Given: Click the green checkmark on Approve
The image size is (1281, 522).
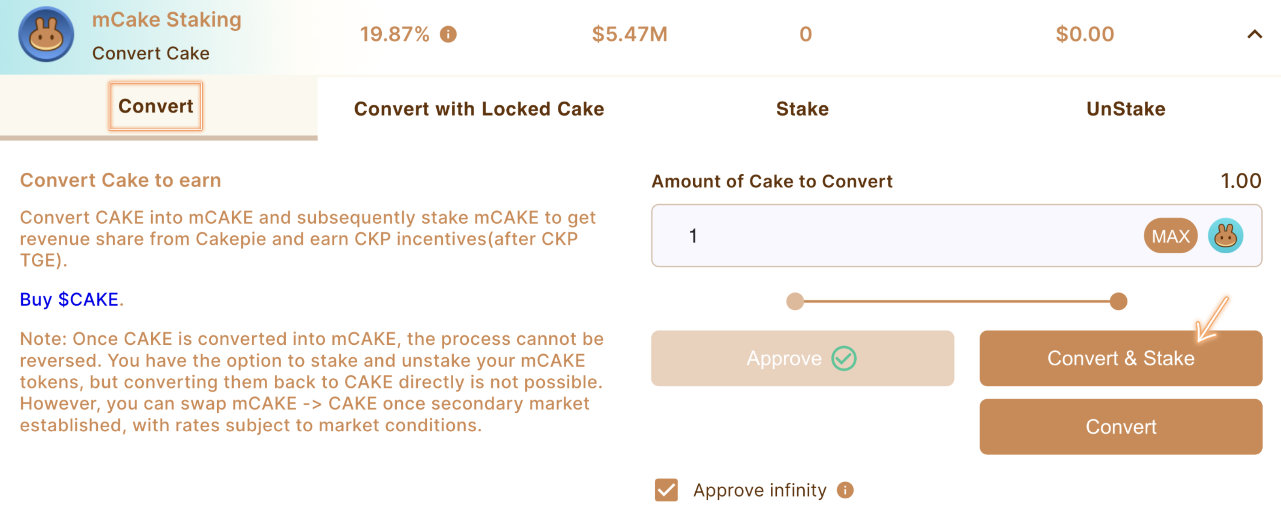Looking at the screenshot, I should coord(844,359).
